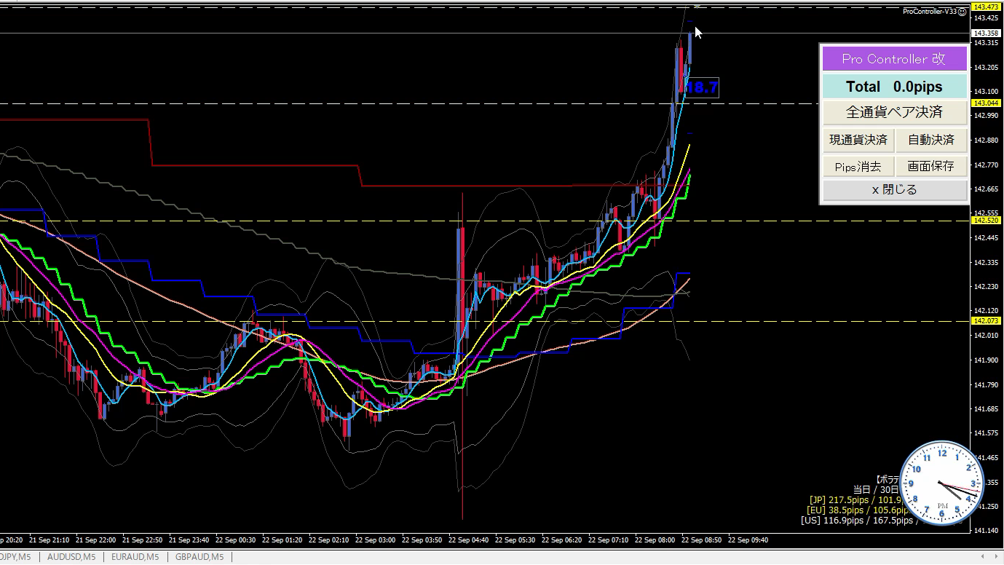Click the Pro Controller 改 purple header
This screenshot has height=565, width=1004.
[894, 59]
